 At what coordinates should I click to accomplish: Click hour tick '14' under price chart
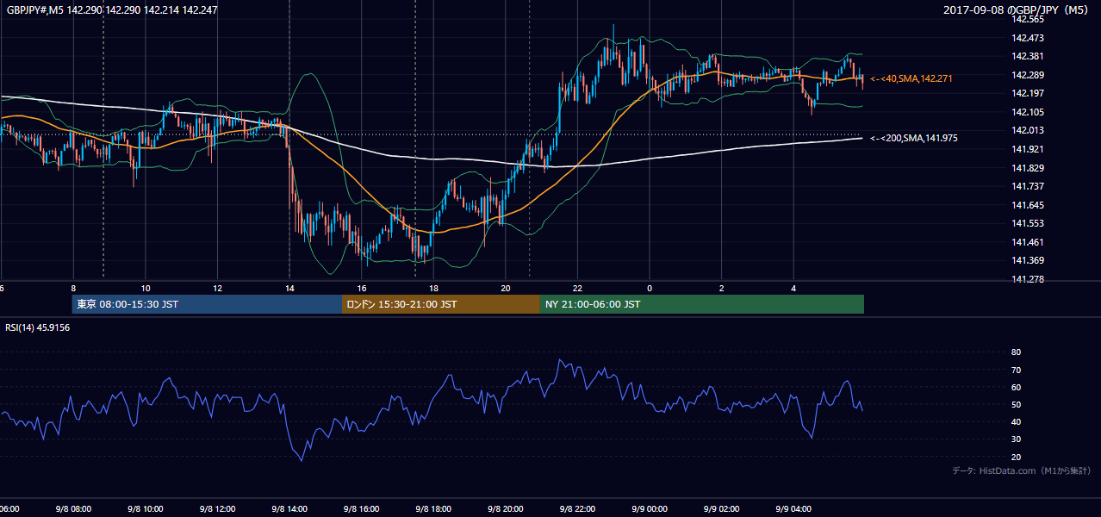pyautogui.click(x=289, y=289)
